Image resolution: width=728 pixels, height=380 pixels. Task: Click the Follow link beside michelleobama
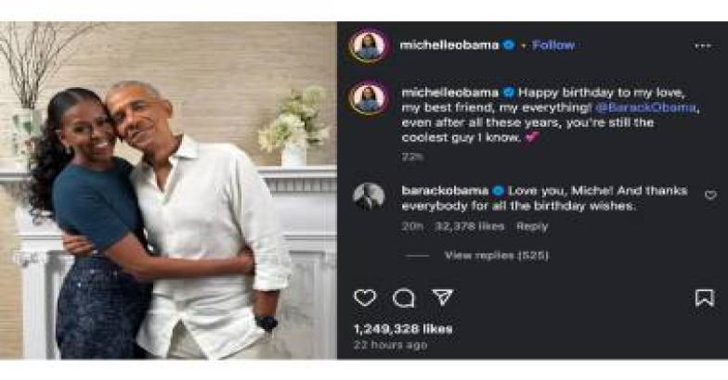coord(553,44)
